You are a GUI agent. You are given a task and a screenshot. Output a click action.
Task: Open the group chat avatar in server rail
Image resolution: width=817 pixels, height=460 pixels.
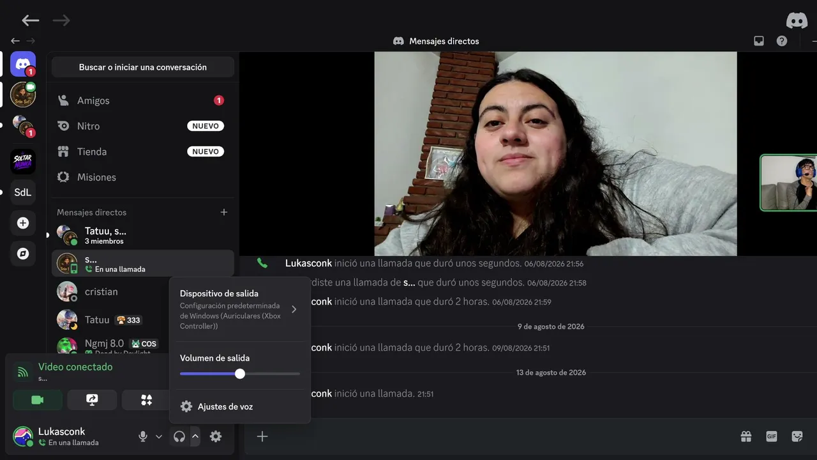coord(23,125)
